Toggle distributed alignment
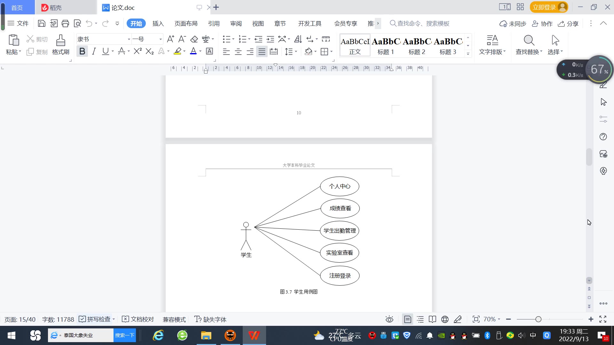614x345 pixels. pyautogui.click(x=274, y=51)
